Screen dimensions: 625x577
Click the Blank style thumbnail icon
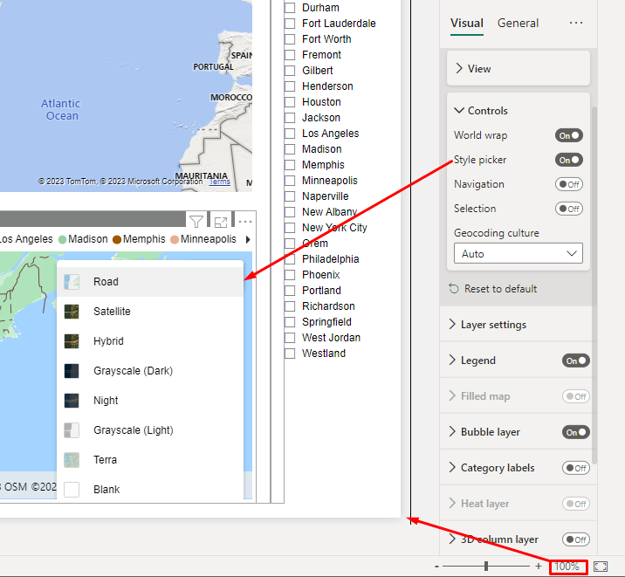click(72, 490)
